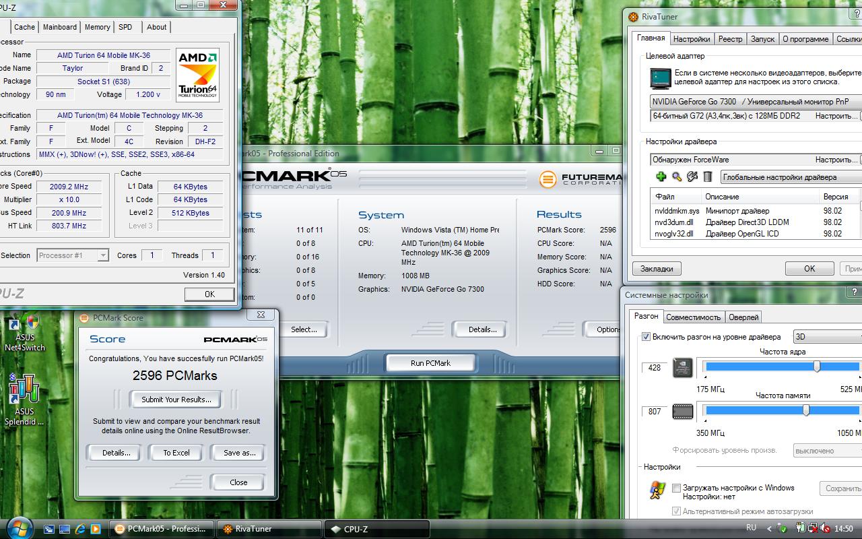
Task: Click the core clock value field showing 428
Action: [x=654, y=368]
